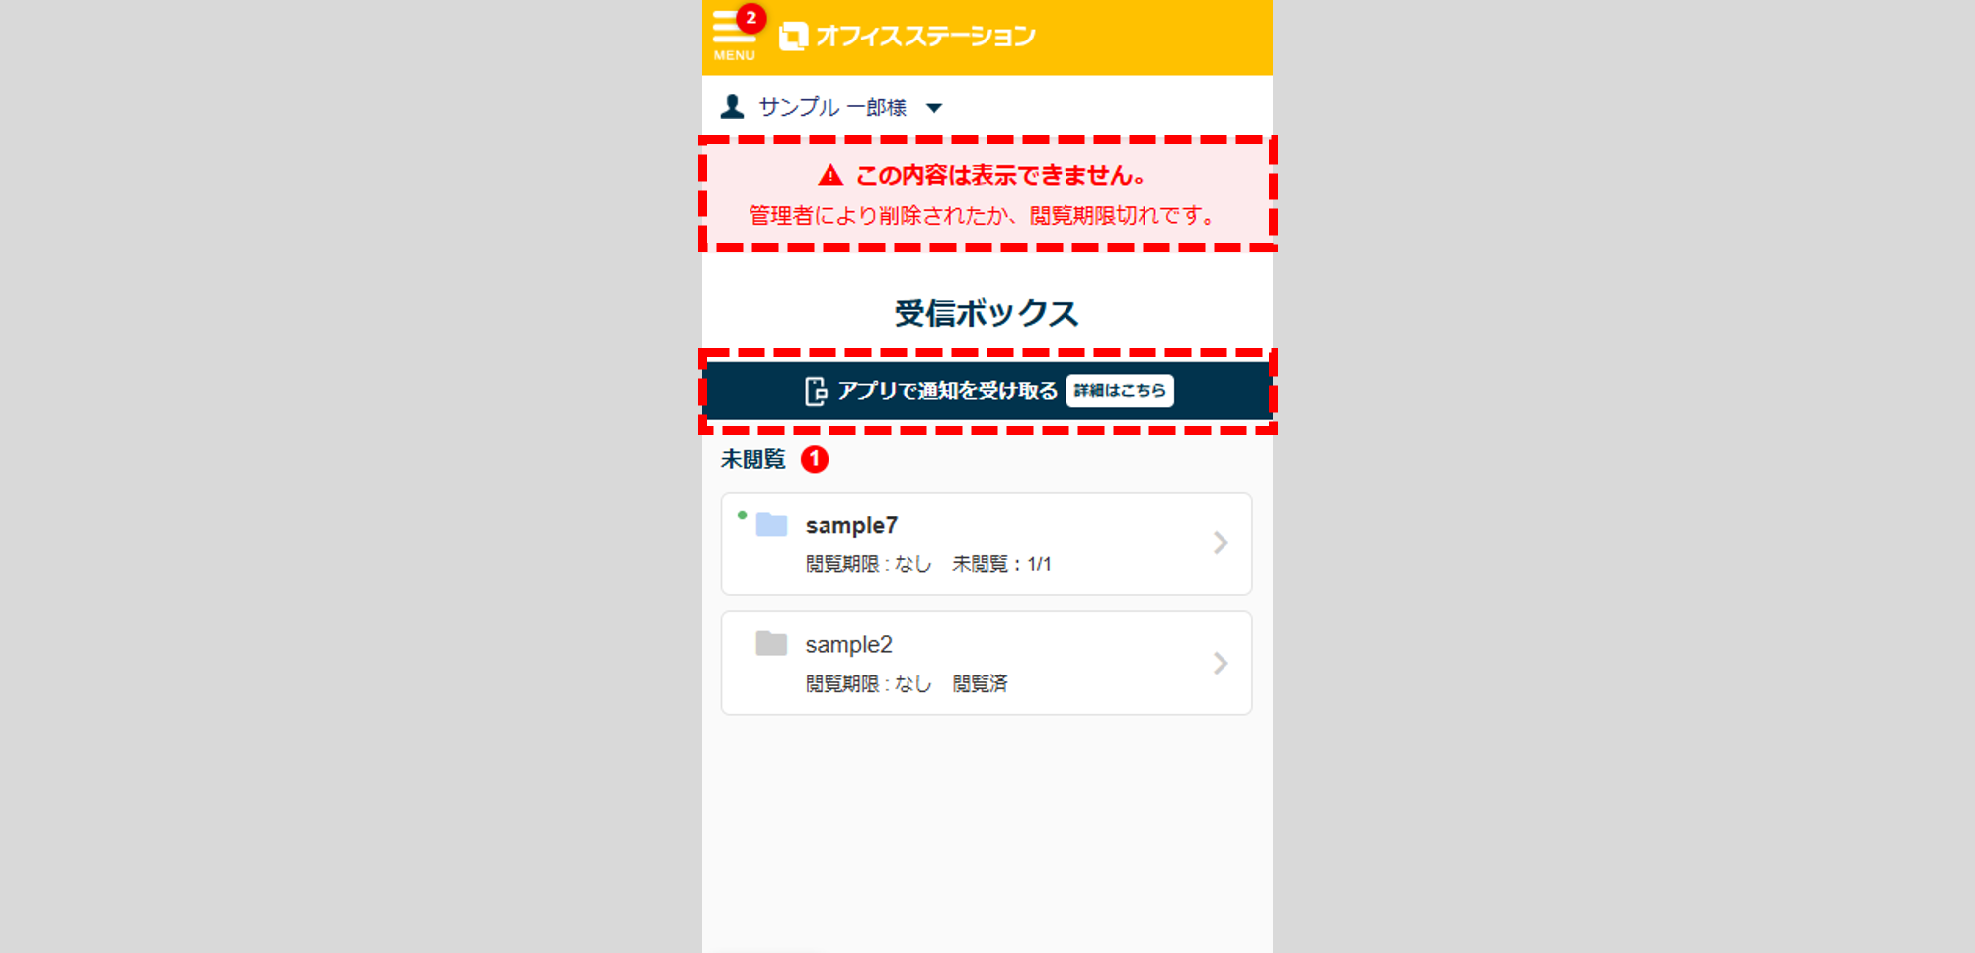The width and height of the screenshot is (1975, 953).
Task: Click the サンプル 一郎様 user name
Action: click(832, 107)
